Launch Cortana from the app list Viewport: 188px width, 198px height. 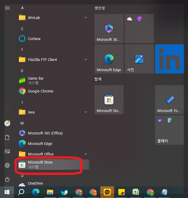[x=53, y=39]
